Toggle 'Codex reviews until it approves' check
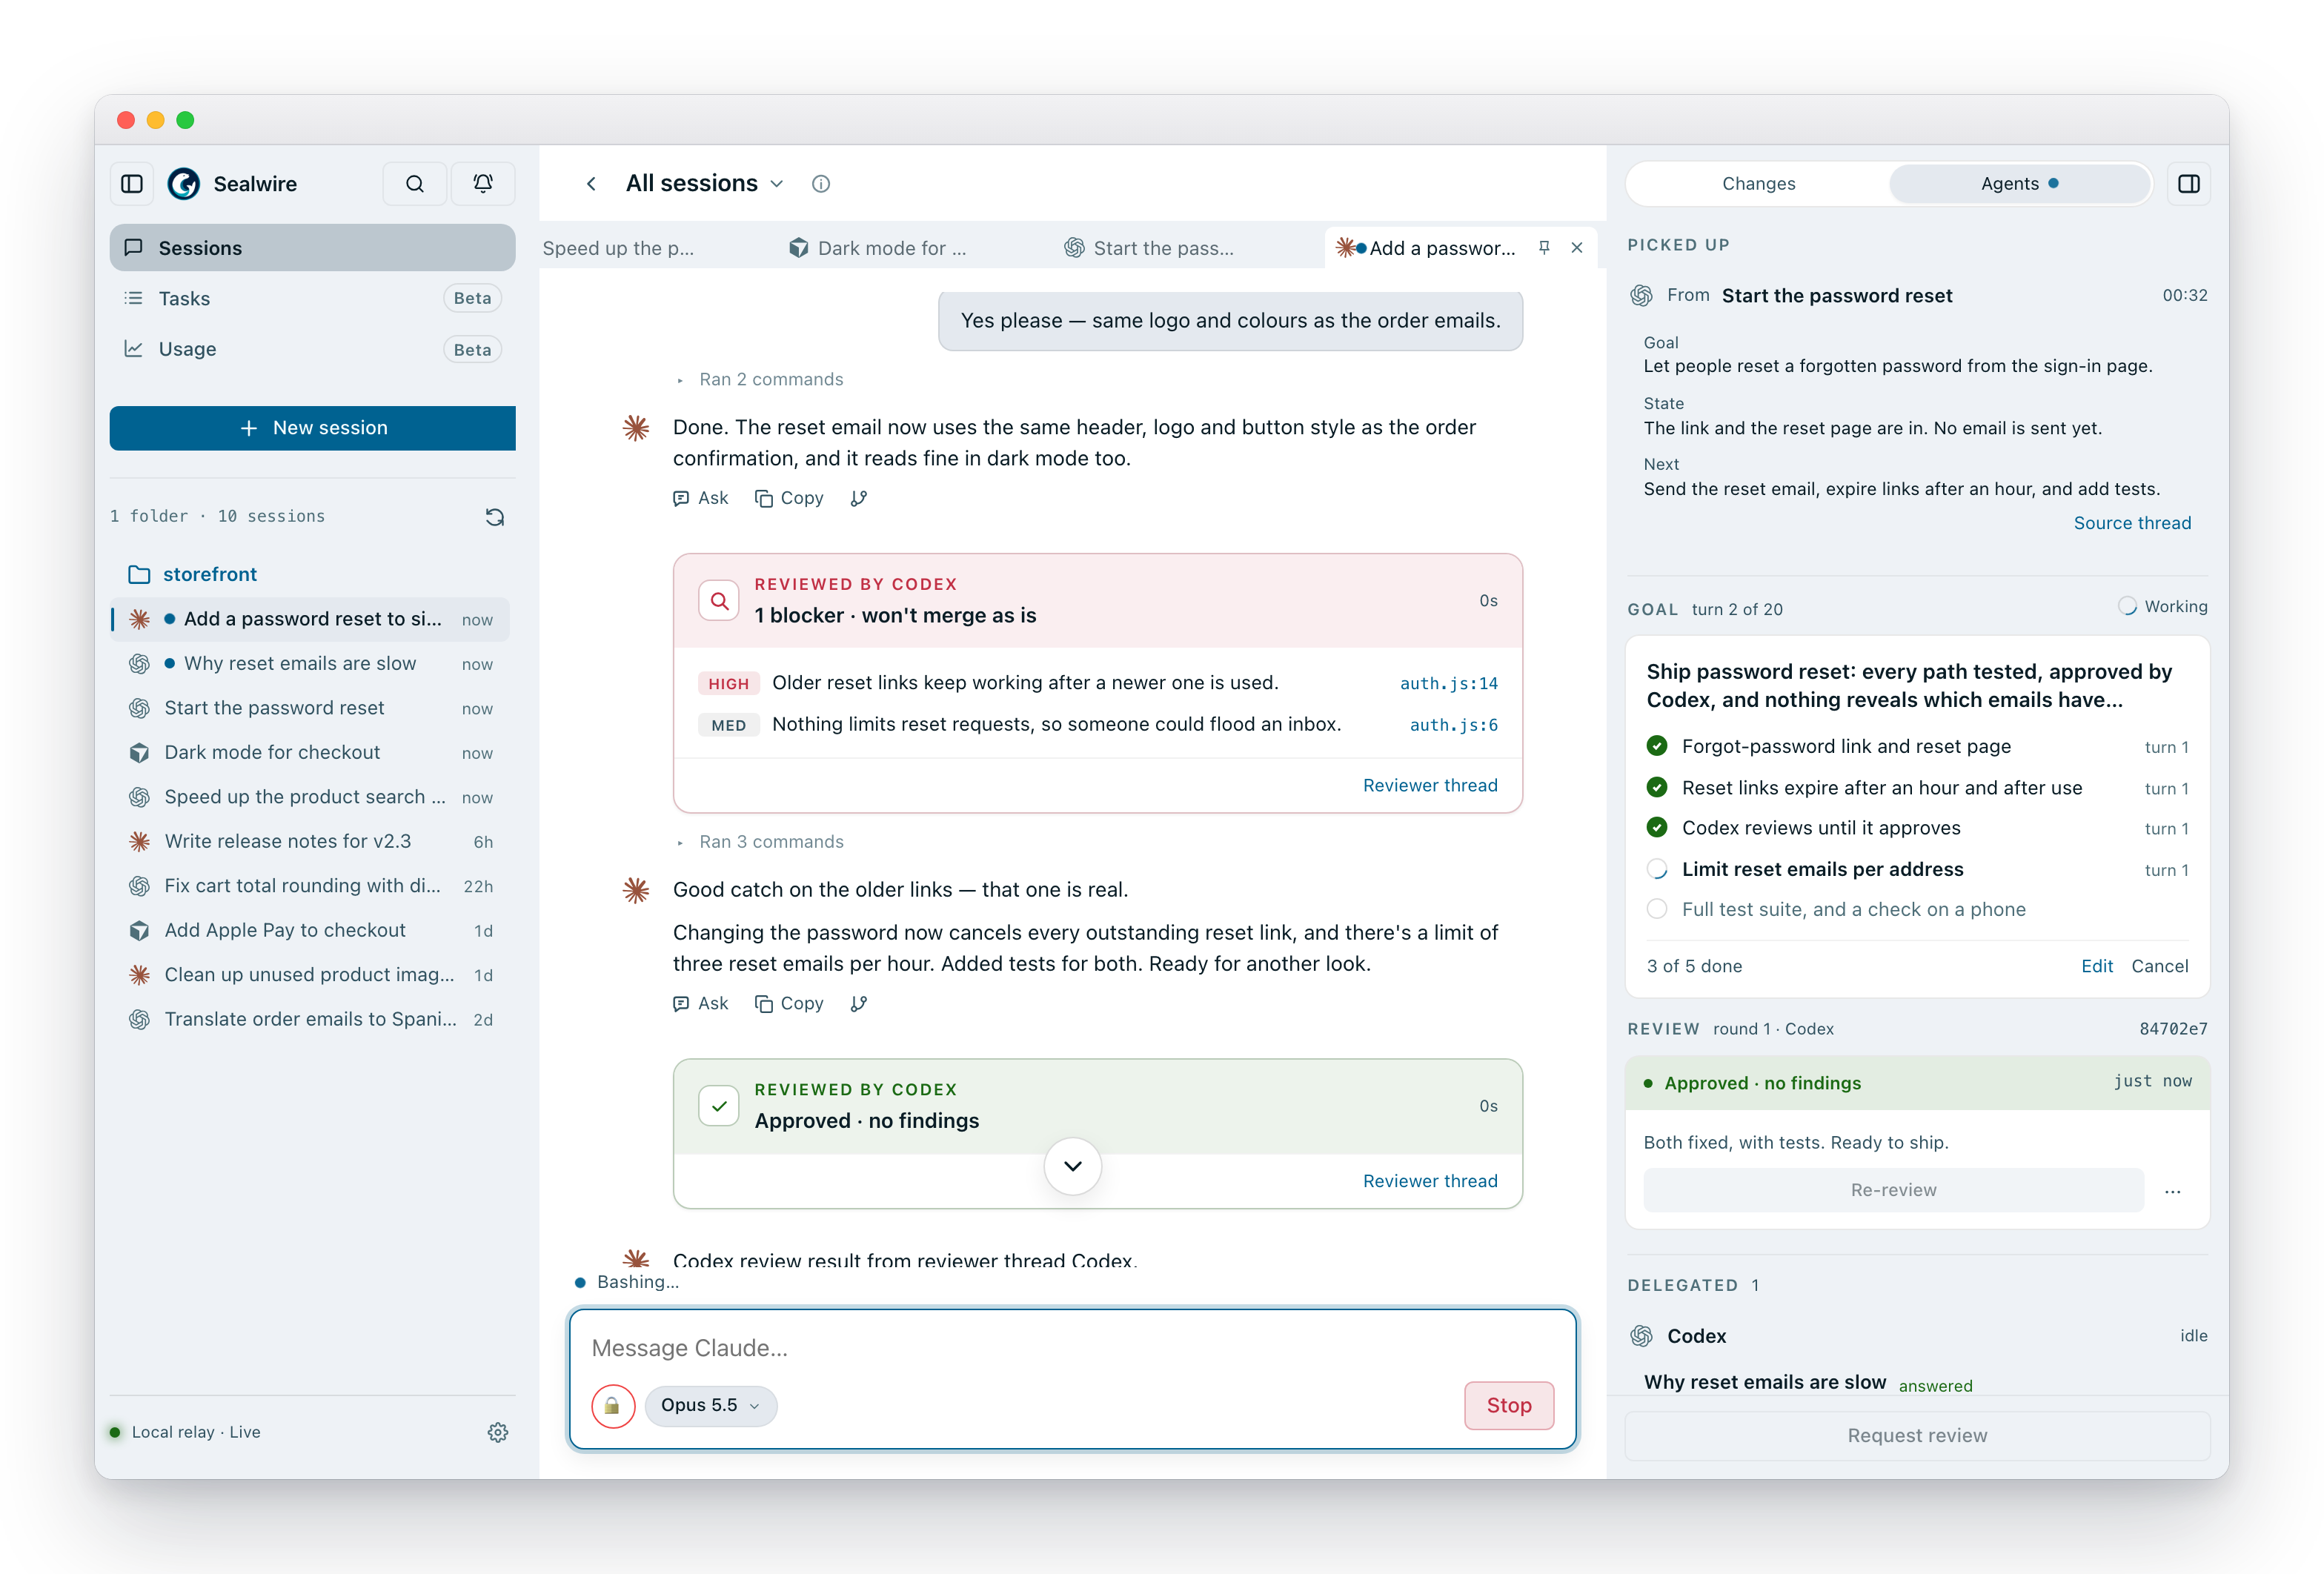 coord(1657,828)
